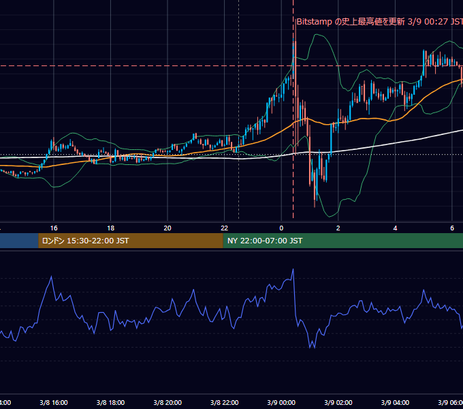This screenshot has width=463, height=409.
Task: Click the 3/8 20:00 time axis label
Action: coord(167,402)
